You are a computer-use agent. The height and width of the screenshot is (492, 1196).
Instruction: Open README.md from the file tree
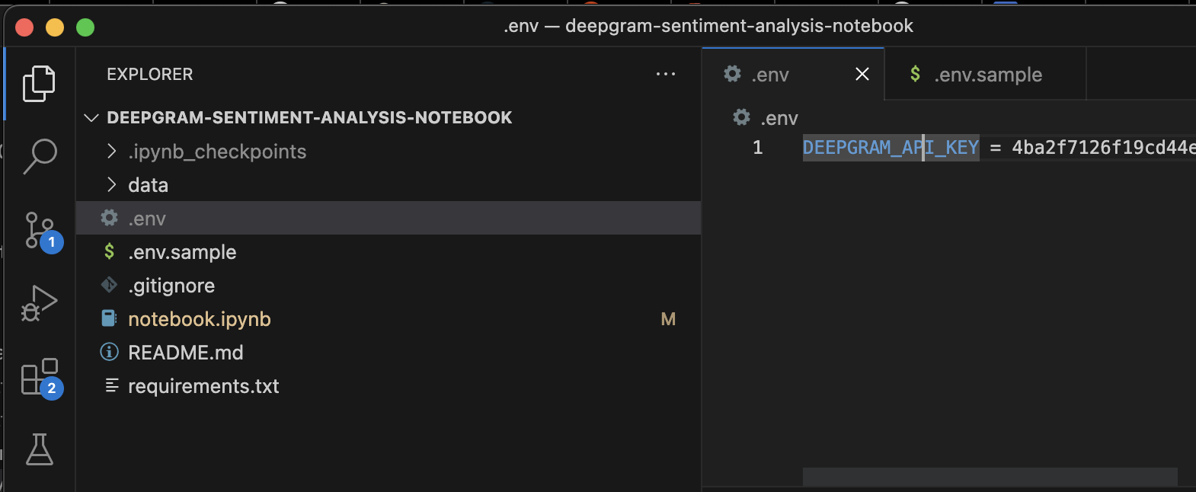point(389,353)
